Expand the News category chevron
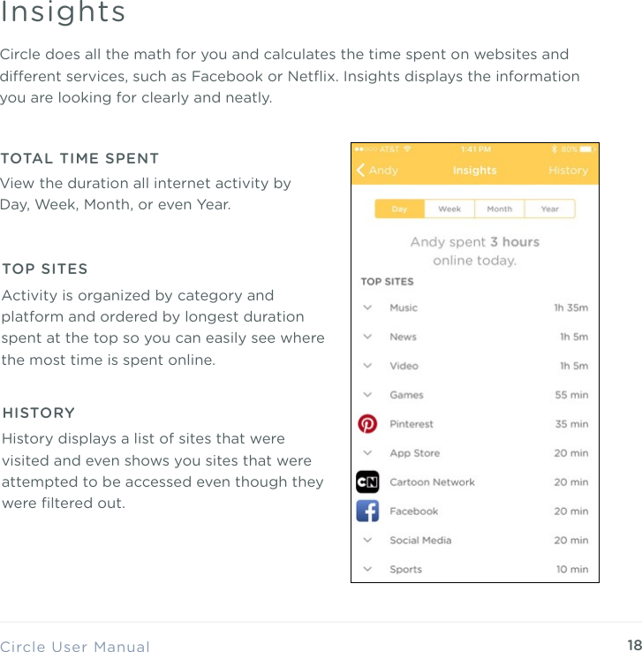This screenshot has height=652, width=642. [368, 337]
